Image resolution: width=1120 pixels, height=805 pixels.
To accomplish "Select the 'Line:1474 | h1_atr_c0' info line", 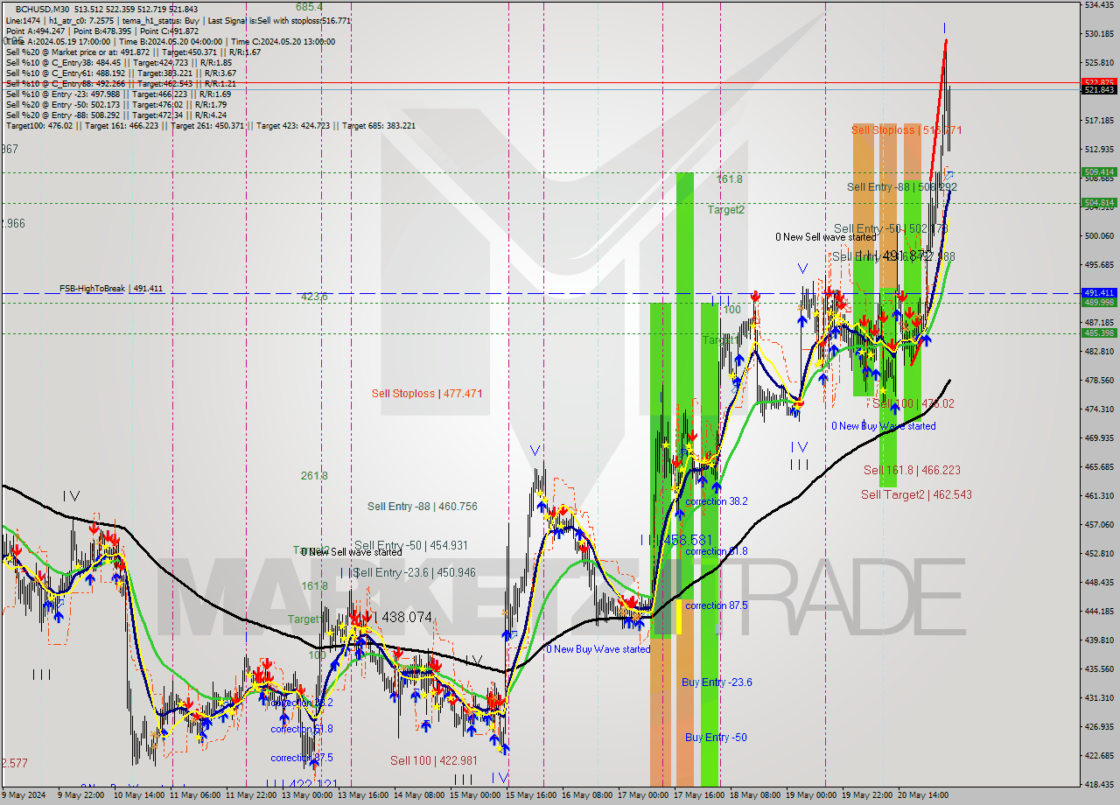I will click(178, 20).
